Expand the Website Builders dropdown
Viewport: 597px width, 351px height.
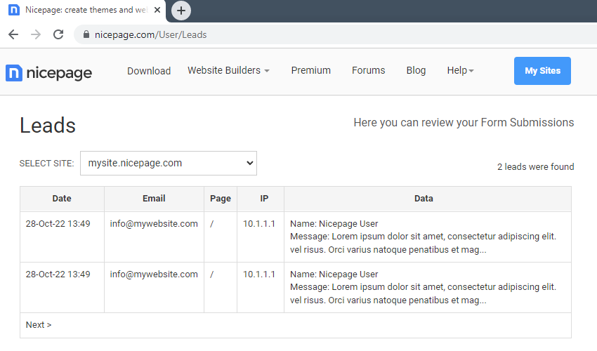coord(228,70)
